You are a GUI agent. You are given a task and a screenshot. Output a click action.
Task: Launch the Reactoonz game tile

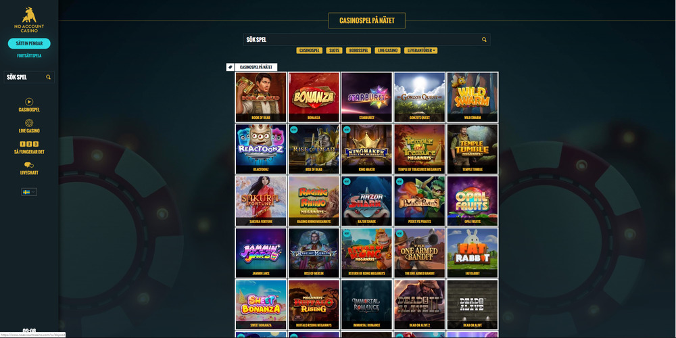pyautogui.click(x=261, y=149)
